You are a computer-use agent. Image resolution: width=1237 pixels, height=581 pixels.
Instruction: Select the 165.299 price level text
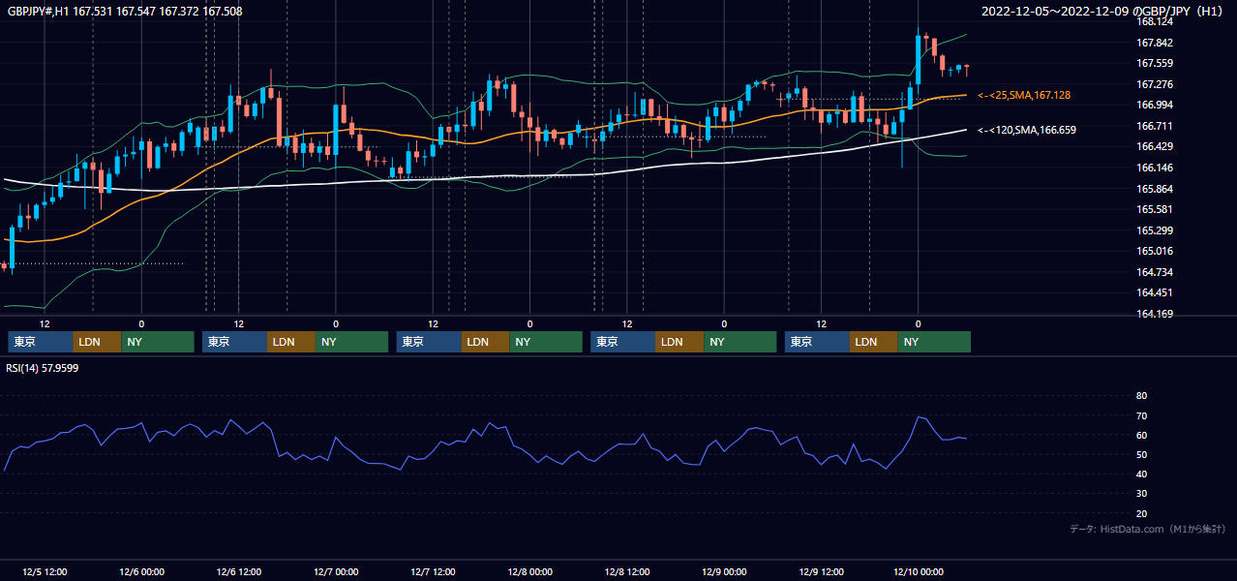1155,230
